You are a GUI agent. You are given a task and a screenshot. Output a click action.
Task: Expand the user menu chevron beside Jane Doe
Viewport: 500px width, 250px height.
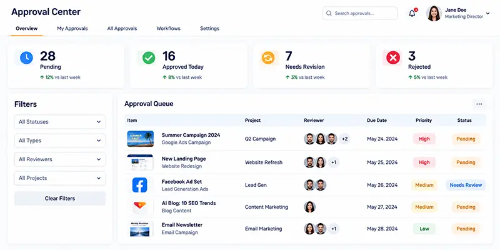click(x=487, y=13)
